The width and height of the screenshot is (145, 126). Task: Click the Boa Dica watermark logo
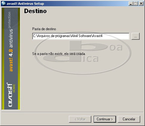pyautogui.click(x=83, y=53)
